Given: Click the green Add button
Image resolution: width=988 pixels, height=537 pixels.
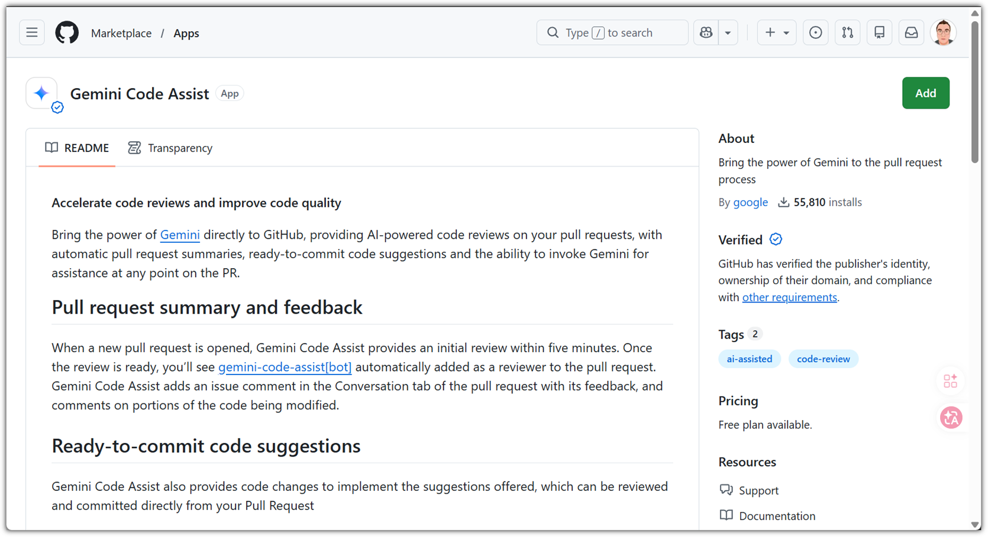Looking at the screenshot, I should click(925, 93).
